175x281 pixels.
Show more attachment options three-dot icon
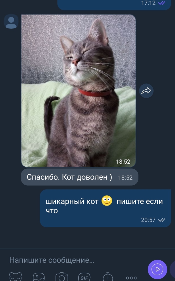pyautogui.click(x=131, y=278)
